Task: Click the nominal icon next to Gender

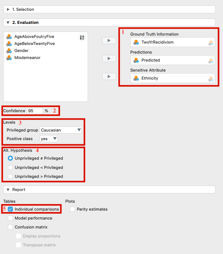Action: [x=9, y=51]
